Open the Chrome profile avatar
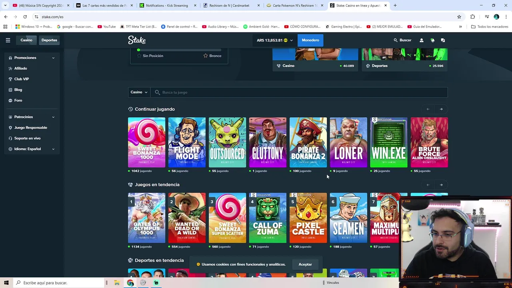512x288 pixels. coord(496,17)
